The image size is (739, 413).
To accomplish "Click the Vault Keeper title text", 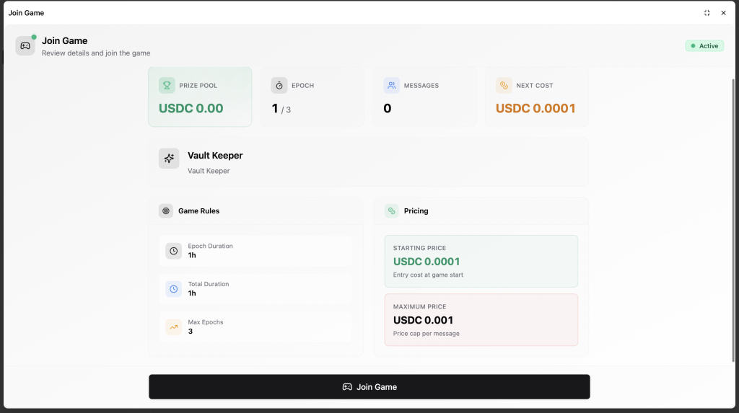I will point(215,156).
